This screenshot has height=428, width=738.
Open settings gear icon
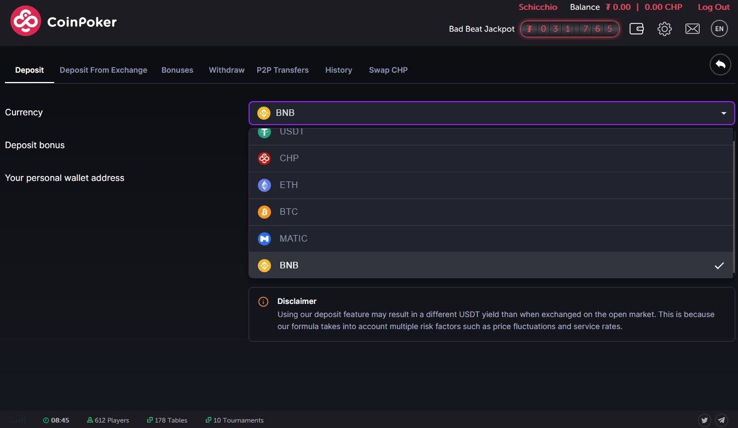[x=665, y=29]
